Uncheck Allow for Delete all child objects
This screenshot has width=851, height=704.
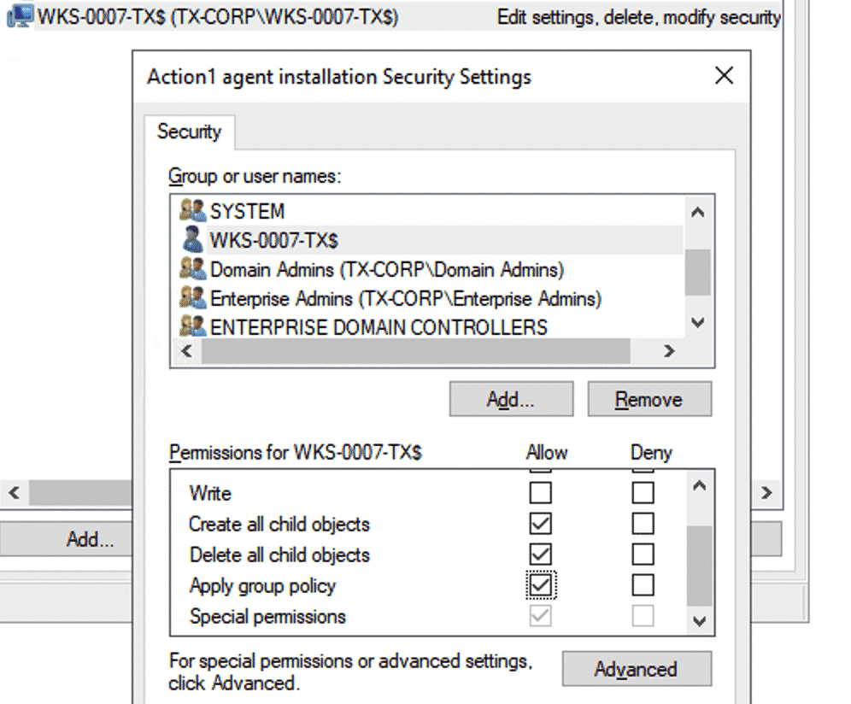(x=540, y=554)
